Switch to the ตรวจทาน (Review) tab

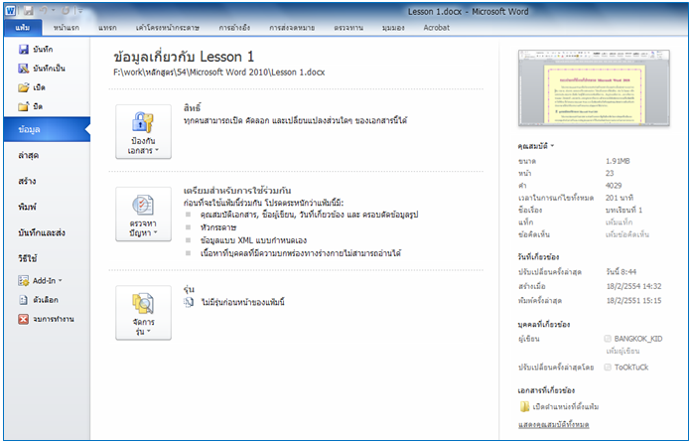pyautogui.click(x=348, y=28)
